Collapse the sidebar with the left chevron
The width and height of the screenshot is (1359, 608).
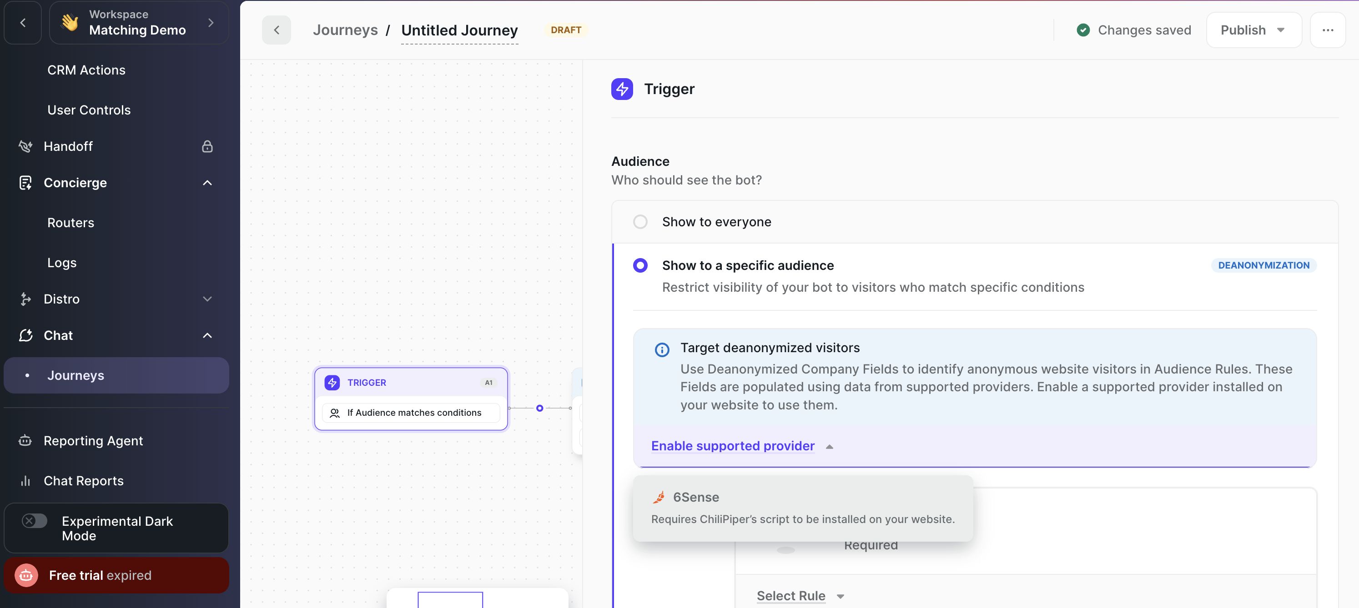point(23,23)
